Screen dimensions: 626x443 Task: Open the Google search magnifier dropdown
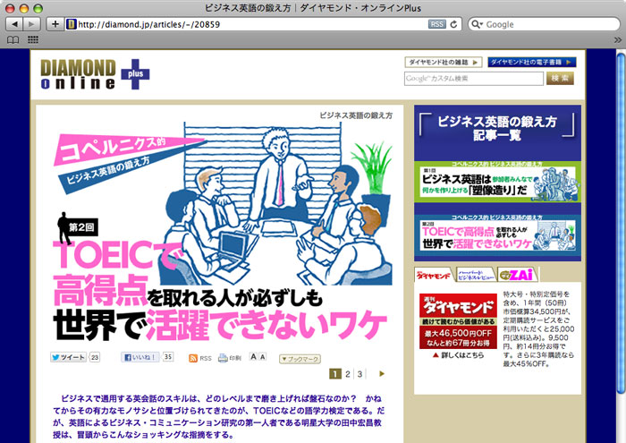click(x=477, y=24)
